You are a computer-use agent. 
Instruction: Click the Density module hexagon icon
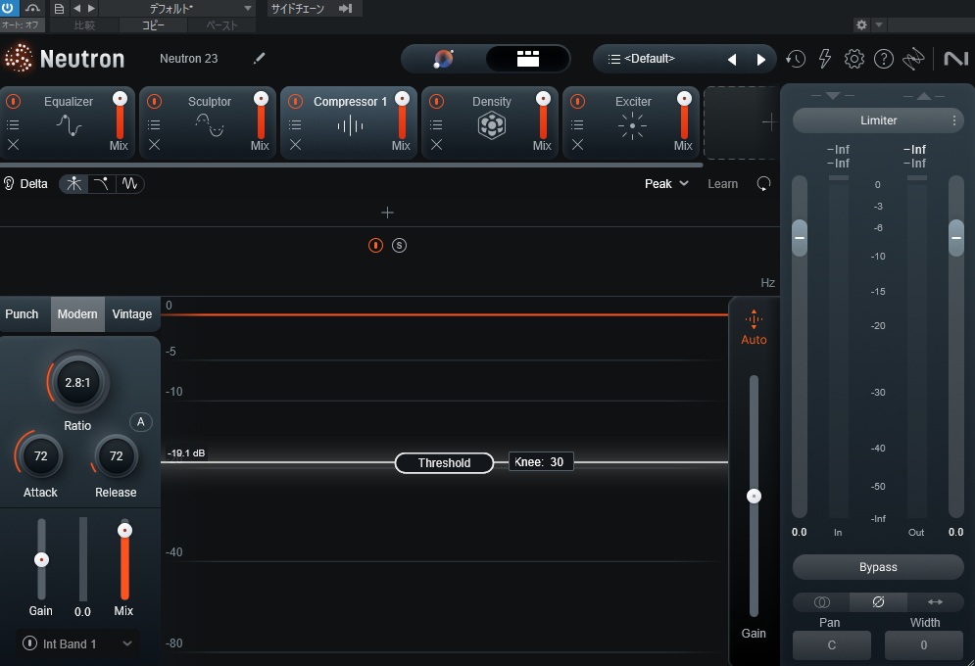[491, 125]
